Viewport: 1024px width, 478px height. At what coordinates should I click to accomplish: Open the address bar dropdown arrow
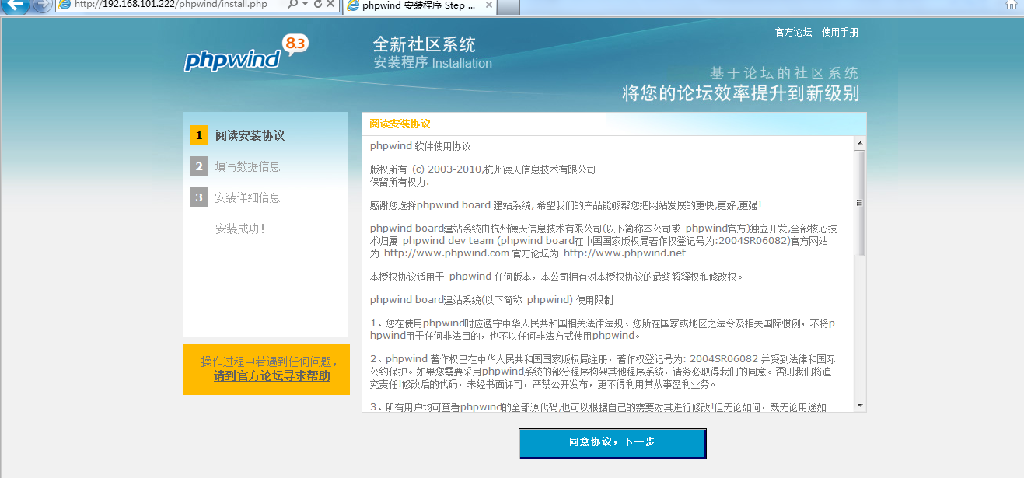[x=305, y=5]
